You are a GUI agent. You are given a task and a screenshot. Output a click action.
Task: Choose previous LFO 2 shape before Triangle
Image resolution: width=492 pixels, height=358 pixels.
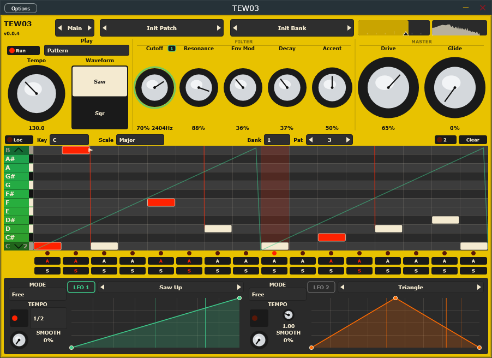[343, 287]
